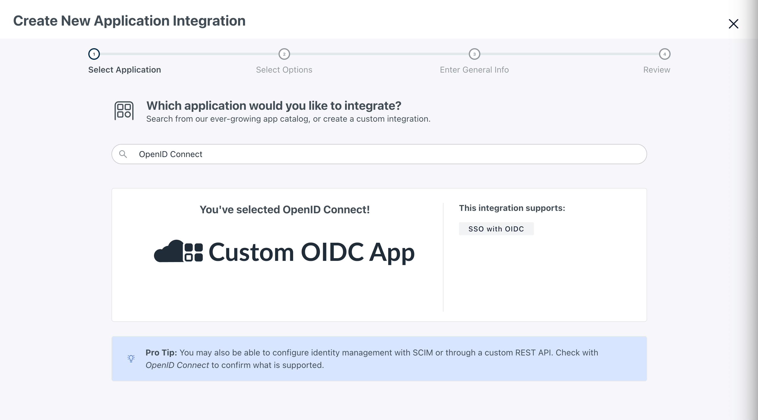This screenshot has width=758, height=420.
Task: Click the search magnifier icon
Action: pos(124,154)
